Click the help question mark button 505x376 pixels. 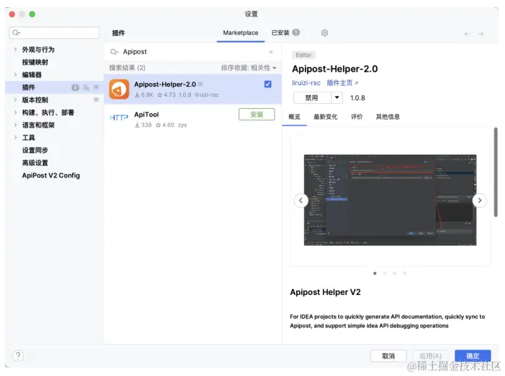pyautogui.click(x=18, y=356)
